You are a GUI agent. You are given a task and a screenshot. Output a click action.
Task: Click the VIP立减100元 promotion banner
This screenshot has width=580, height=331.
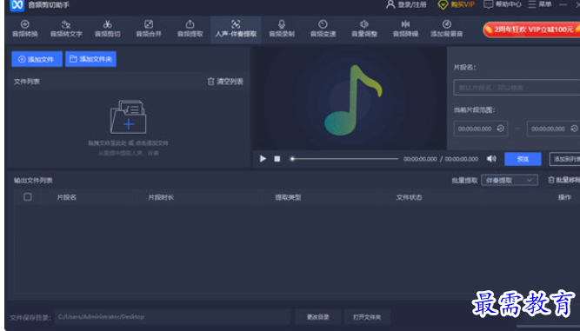tap(531, 30)
